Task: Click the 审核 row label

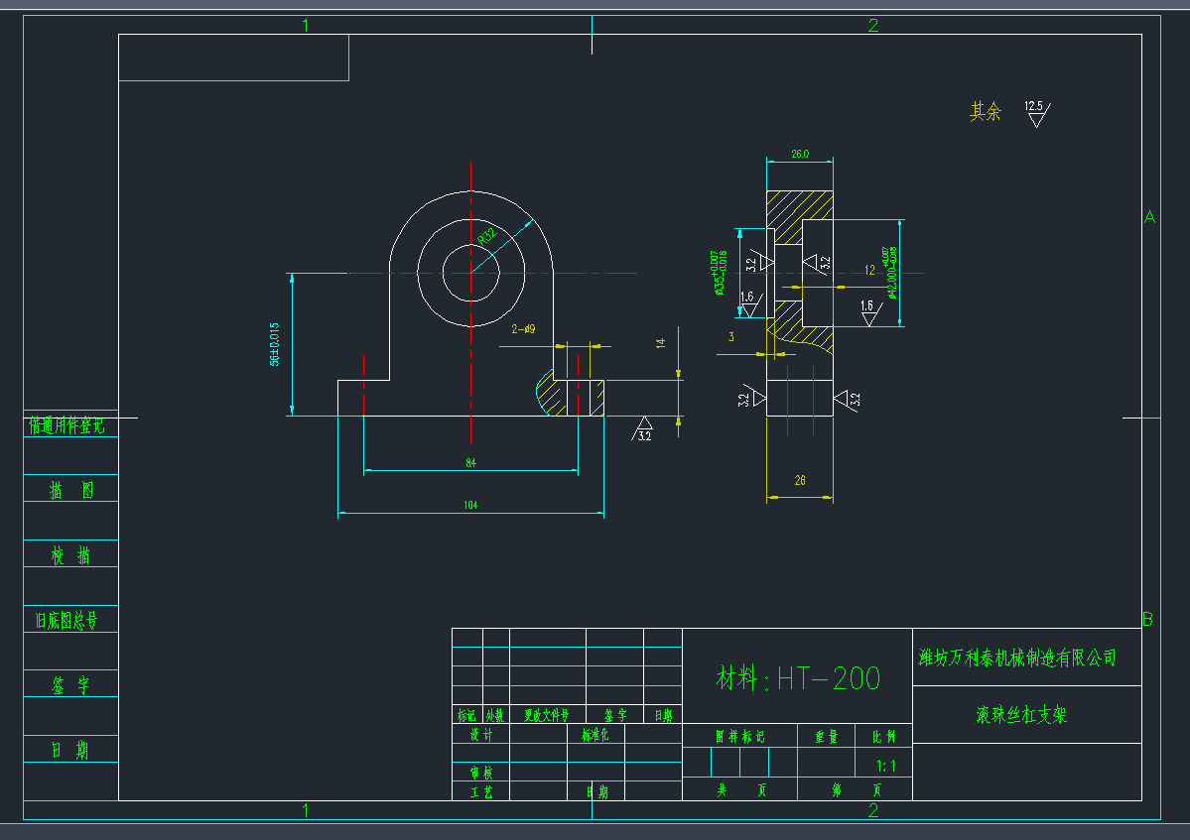Action: (x=480, y=773)
